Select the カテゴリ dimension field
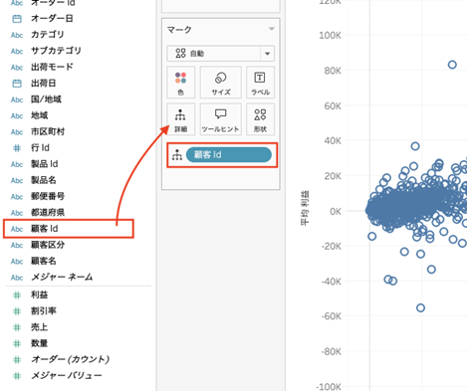The image size is (467, 391). pos(48,35)
